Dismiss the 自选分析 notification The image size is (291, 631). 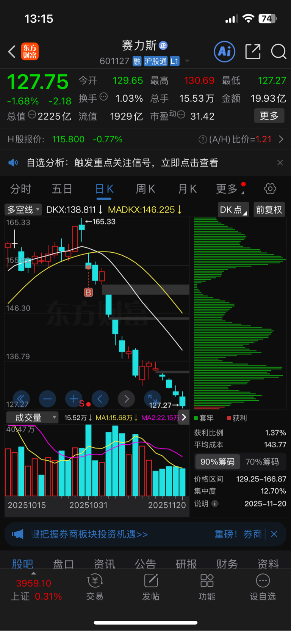(x=280, y=163)
